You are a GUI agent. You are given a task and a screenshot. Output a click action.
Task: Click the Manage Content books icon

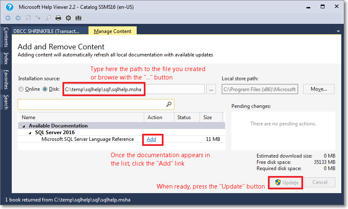[x=78, y=18]
